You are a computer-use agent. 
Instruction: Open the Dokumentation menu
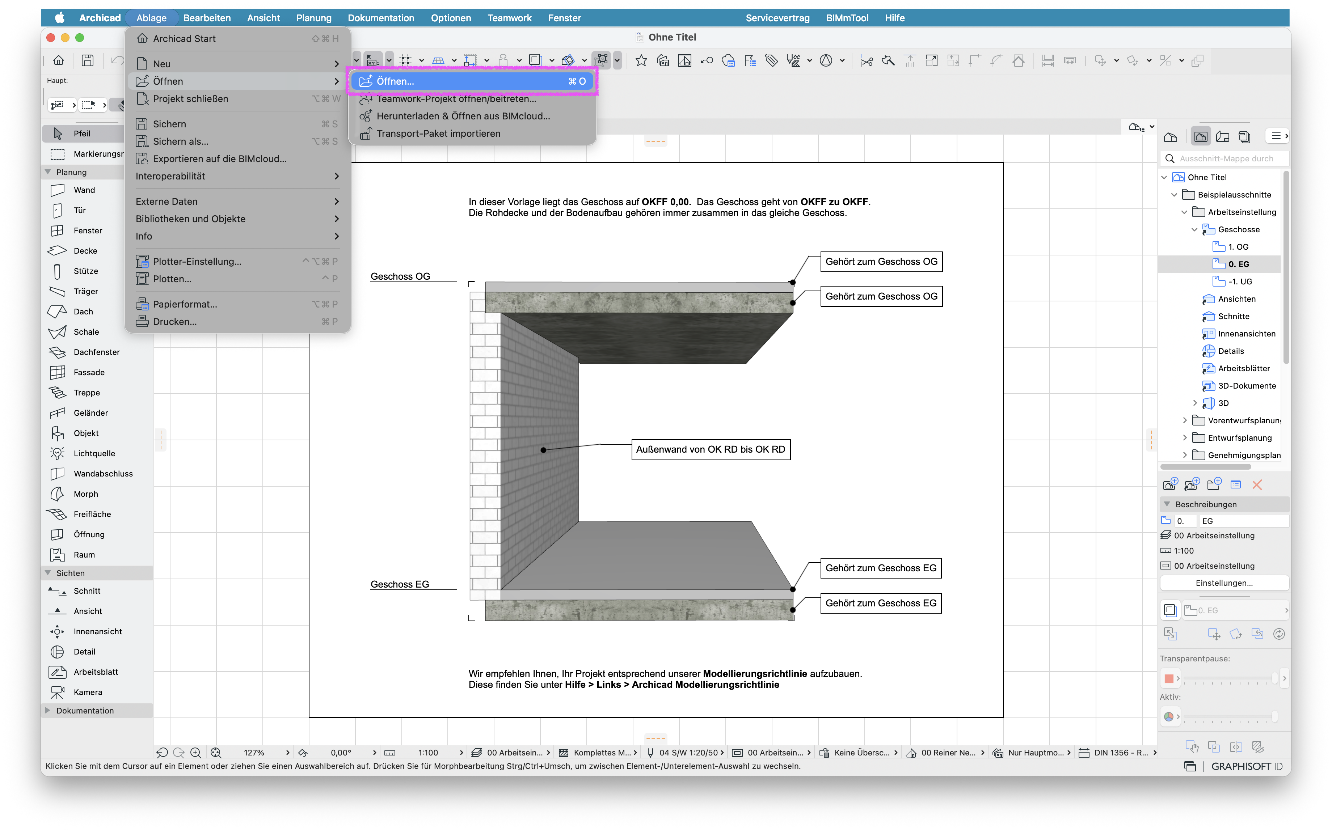click(x=381, y=18)
